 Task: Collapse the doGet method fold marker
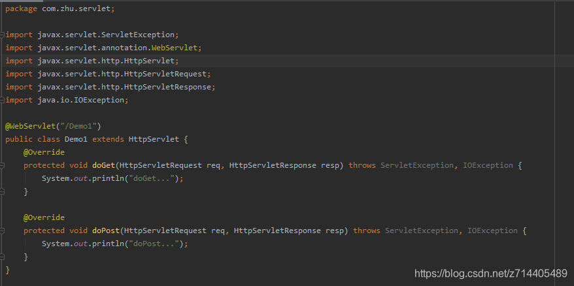(x=2, y=165)
